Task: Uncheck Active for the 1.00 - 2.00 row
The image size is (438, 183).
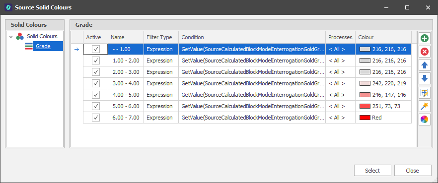Action: (x=95, y=61)
